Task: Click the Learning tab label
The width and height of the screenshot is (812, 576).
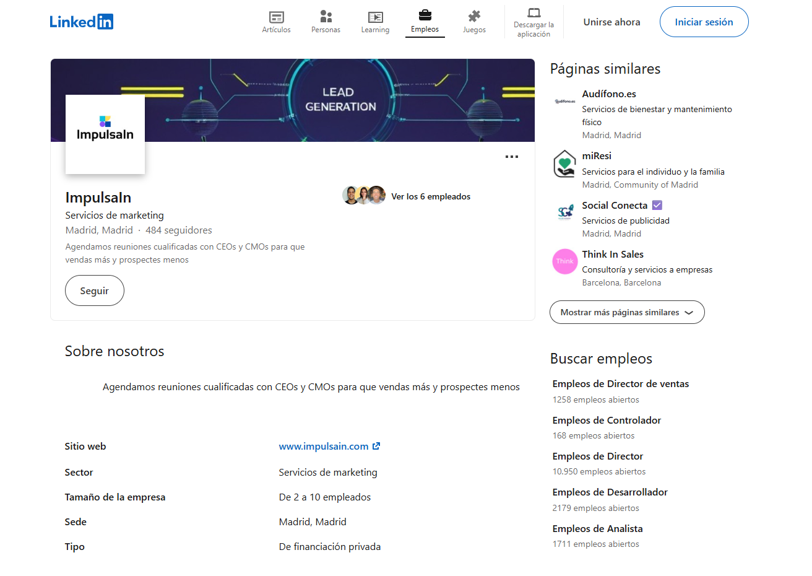Action: click(x=376, y=30)
